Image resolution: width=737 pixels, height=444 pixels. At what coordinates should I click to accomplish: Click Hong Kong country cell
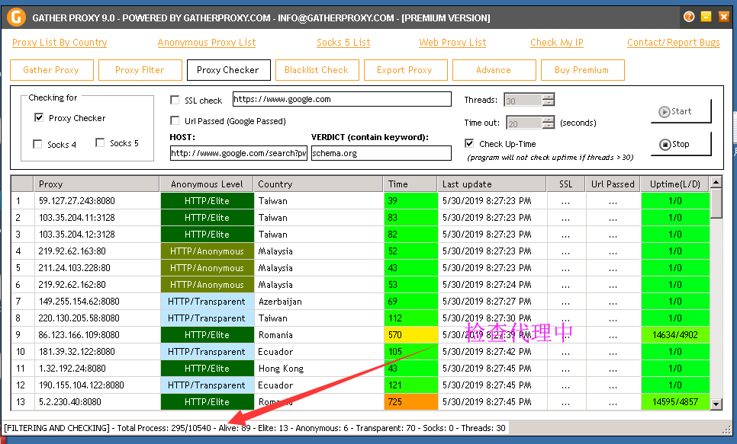point(318,369)
